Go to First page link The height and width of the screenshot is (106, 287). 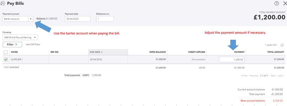[244, 76]
